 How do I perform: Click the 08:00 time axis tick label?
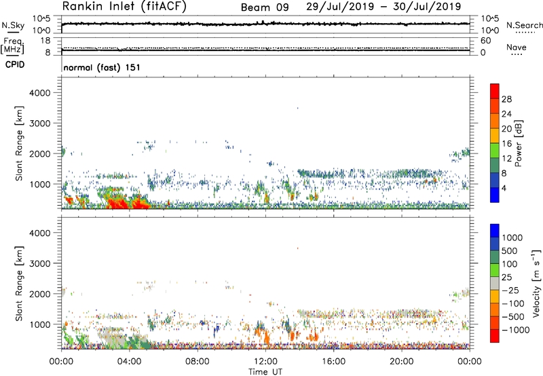198,362
